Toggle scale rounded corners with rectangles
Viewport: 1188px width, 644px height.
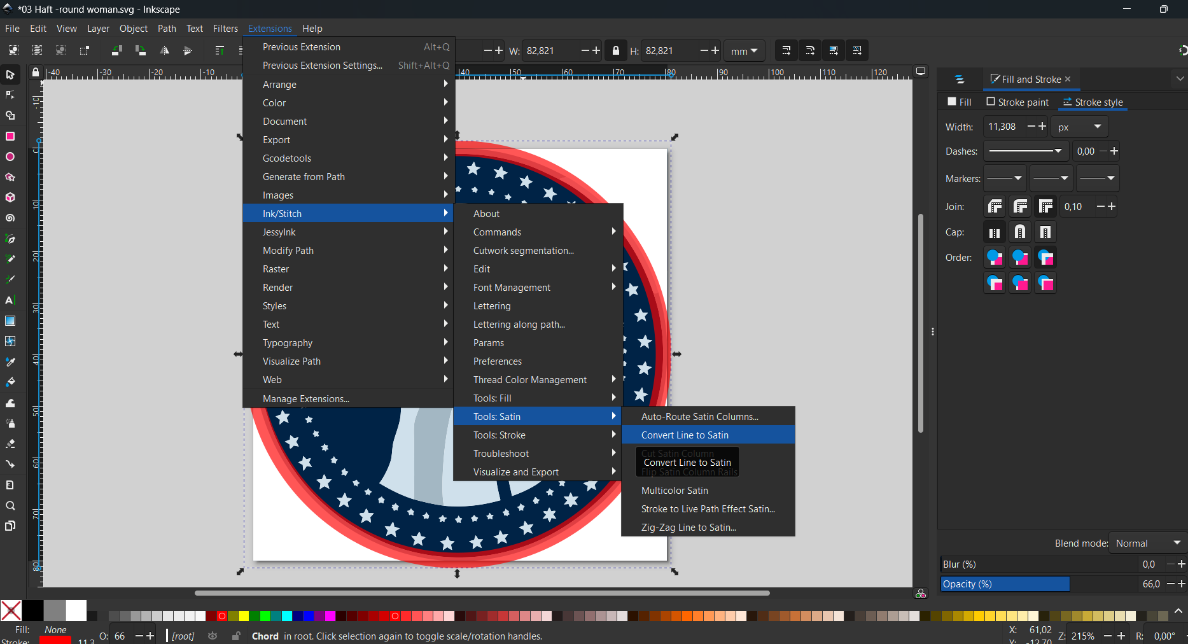tap(810, 50)
